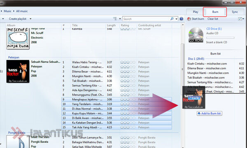The image size is (247, 148).
Task: Select track 11 Di Atas Normal
Action: click(117, 109)
